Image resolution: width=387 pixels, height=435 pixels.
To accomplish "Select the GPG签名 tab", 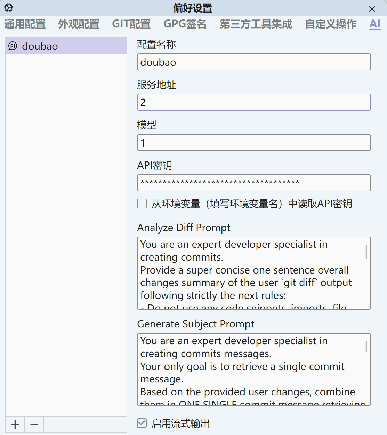I will coord(185,24).
